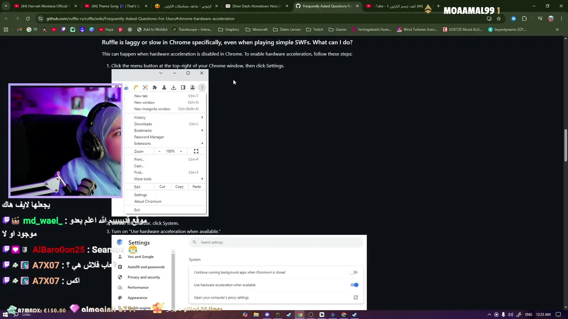Close the Frequently Asked Questions tab
568x319 pixels.
357,6
